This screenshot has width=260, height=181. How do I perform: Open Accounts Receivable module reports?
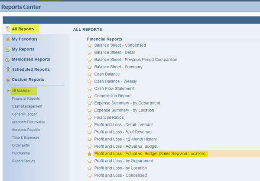[28, 122]
